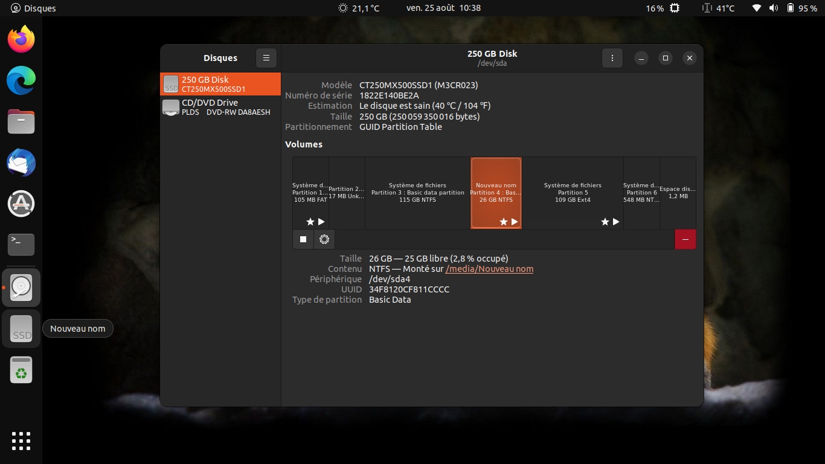825x464 pixels.
Task: Select the 1,2 MB free space block
Action: pos(678,193)
